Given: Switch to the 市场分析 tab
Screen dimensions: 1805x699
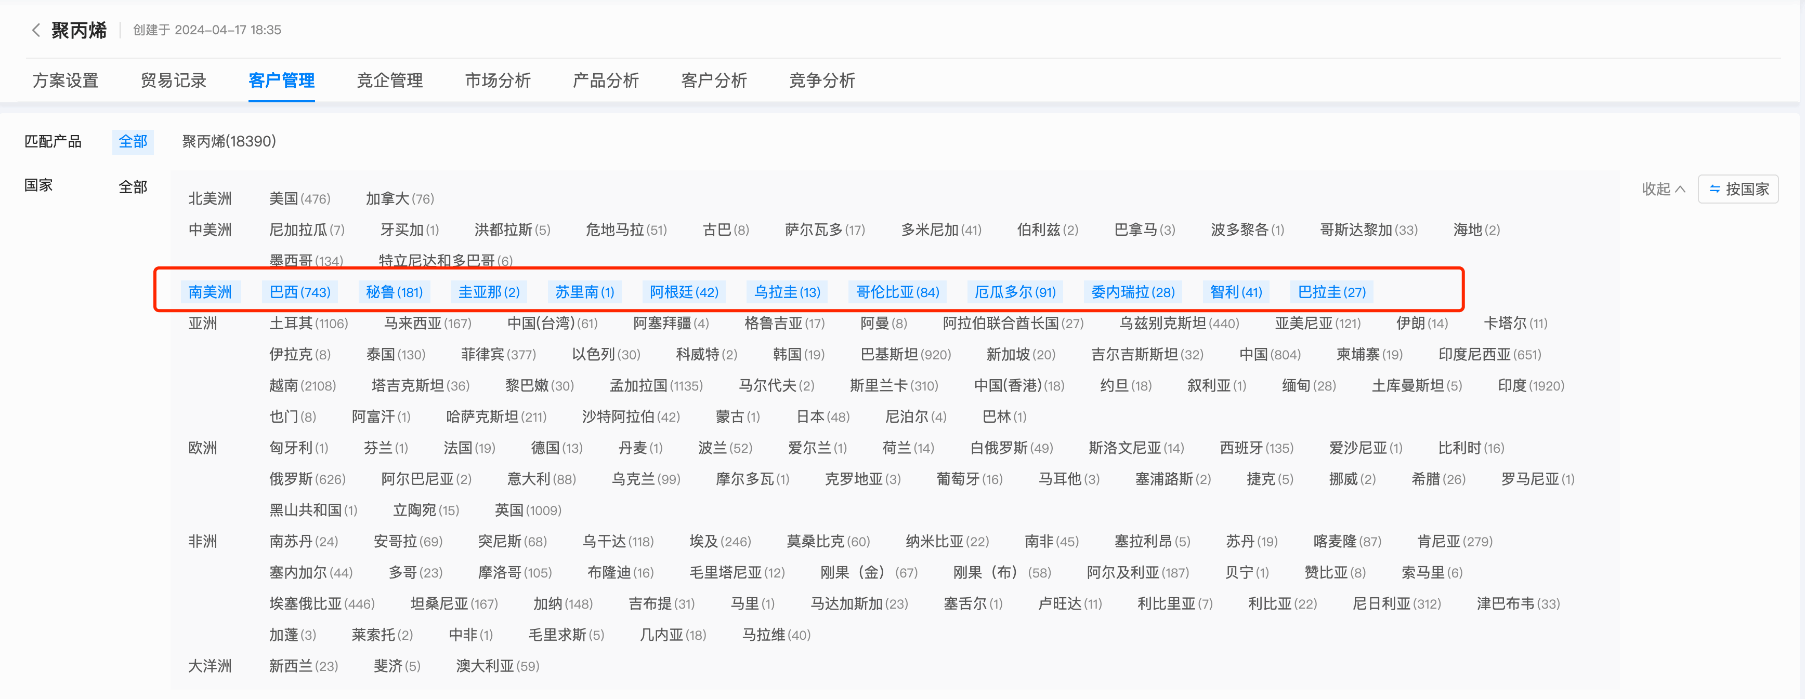Looking at the screenshot, I should pos(498,80).
